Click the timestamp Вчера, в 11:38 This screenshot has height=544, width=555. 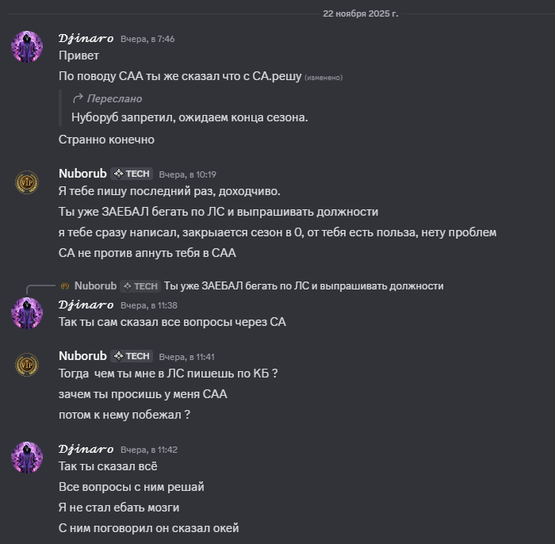coord(149,305)
